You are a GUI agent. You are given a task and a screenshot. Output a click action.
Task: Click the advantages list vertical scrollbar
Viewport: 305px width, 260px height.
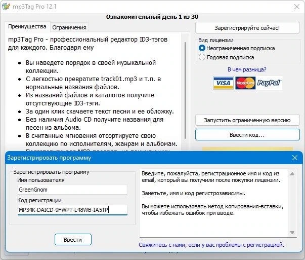[x=185, y=90]
